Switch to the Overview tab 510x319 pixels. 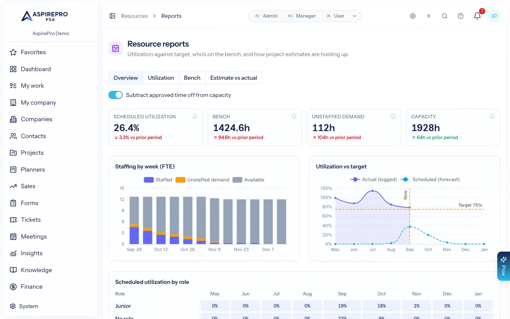tap(126, 78)
